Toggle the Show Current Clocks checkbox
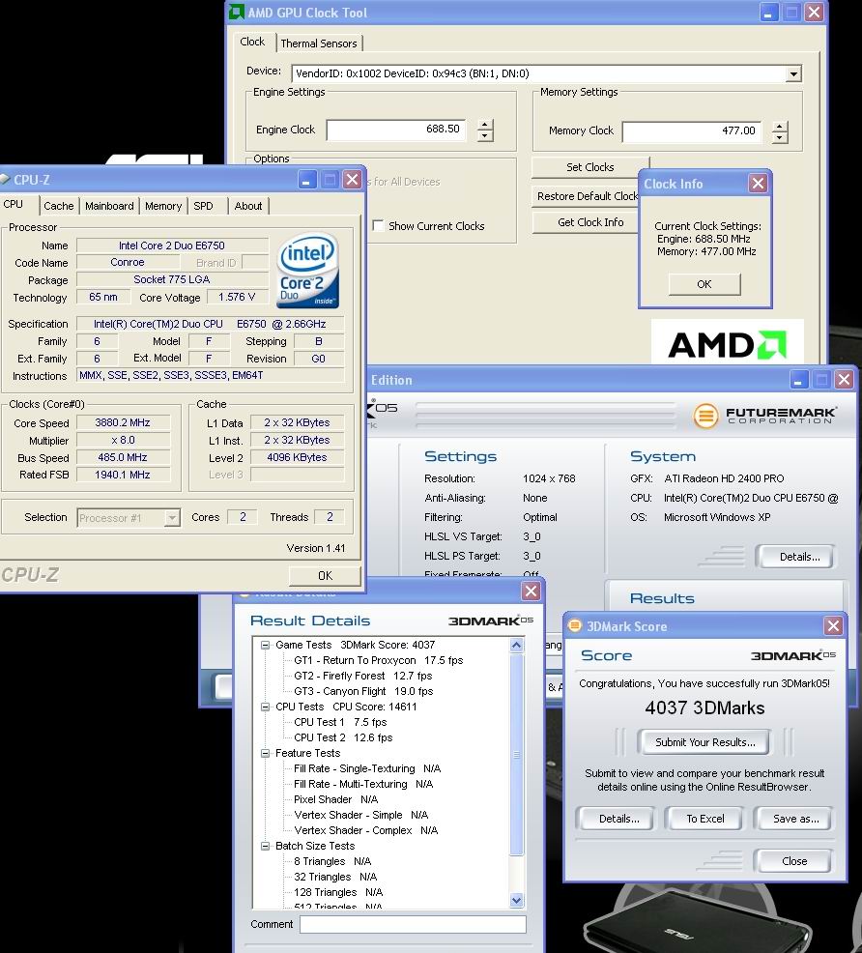Viewport: 862px width, 953px height. (x=378, y=225)
